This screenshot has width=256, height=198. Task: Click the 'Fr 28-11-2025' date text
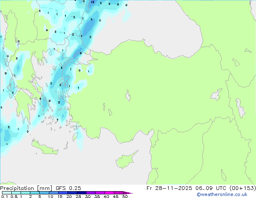pyautogui.click(x=169, y=188)
